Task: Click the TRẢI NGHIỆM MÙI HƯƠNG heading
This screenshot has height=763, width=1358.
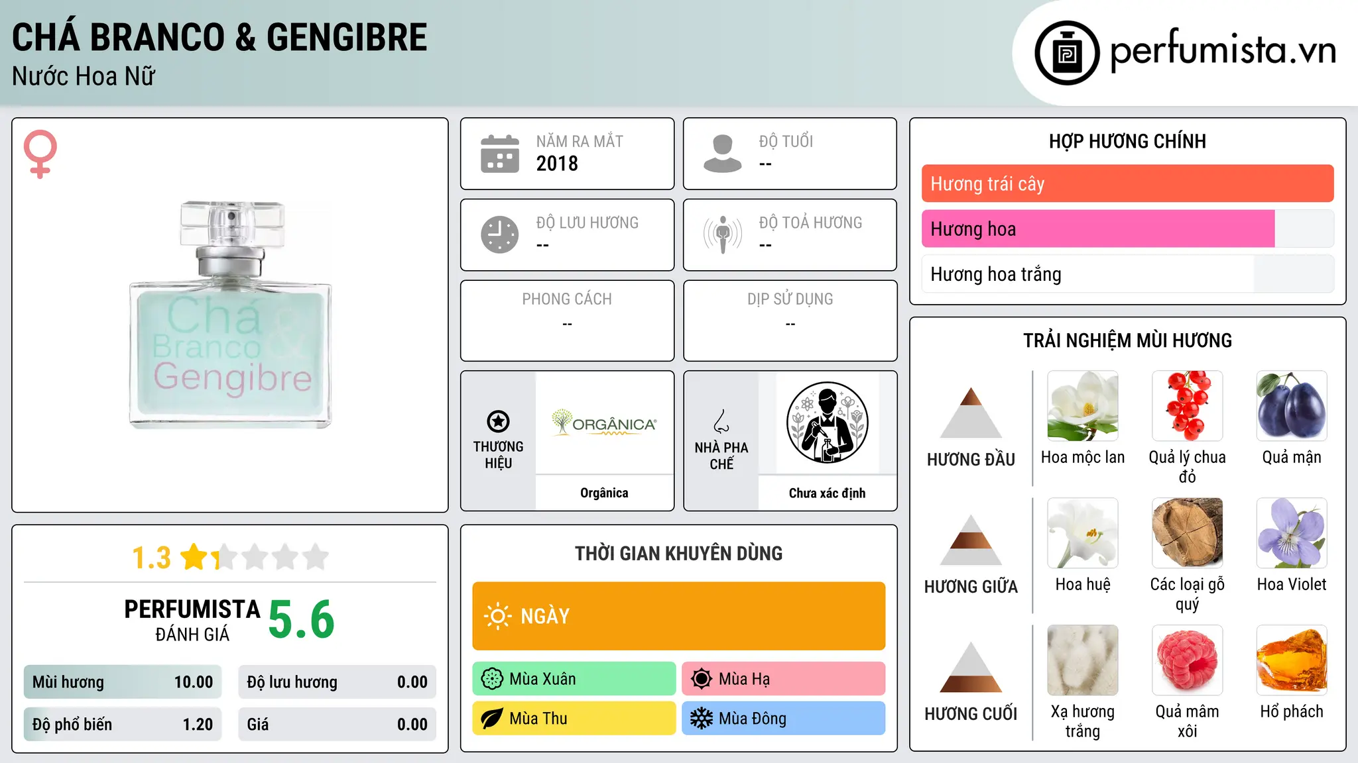Action: (x=1127, y=340)
